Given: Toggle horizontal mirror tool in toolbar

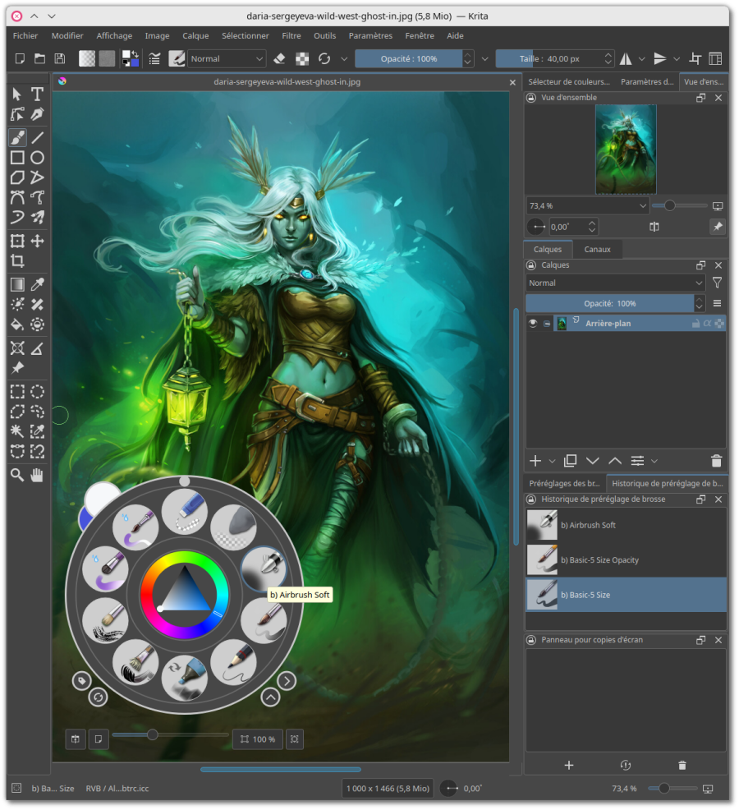Looking at the screenshot, I should 626,59.
